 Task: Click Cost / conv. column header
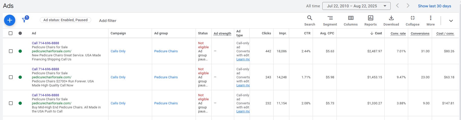445,33
